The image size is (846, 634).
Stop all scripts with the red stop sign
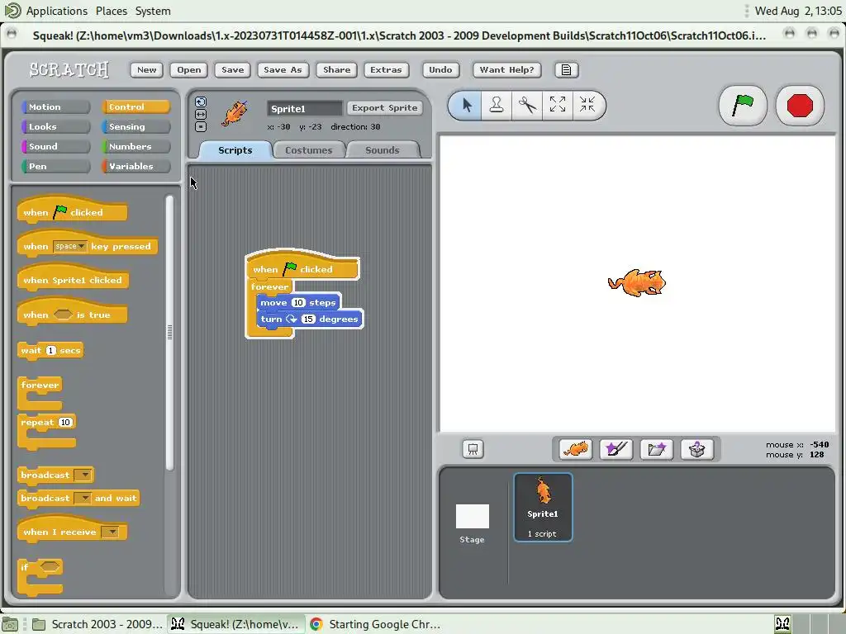pos(800,105)
